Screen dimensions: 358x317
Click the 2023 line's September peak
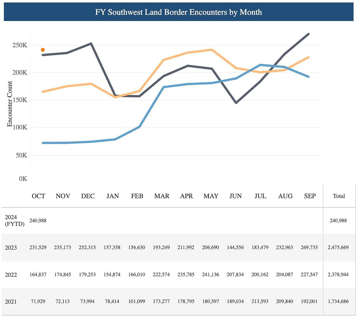[x=308, y=34]
